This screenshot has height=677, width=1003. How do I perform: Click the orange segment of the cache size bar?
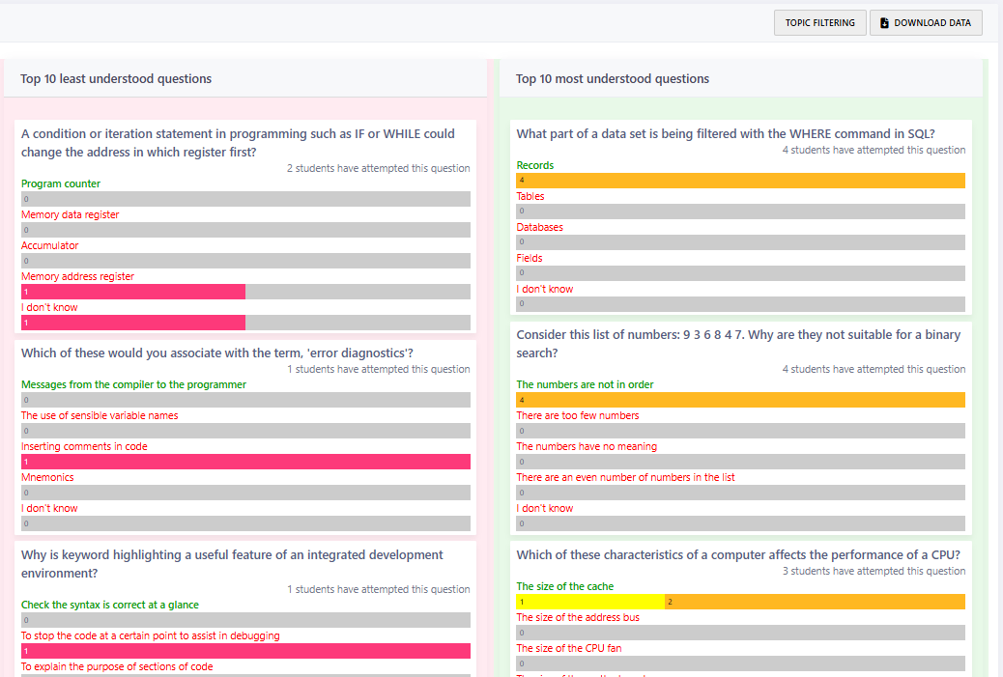tap(814, 602)
